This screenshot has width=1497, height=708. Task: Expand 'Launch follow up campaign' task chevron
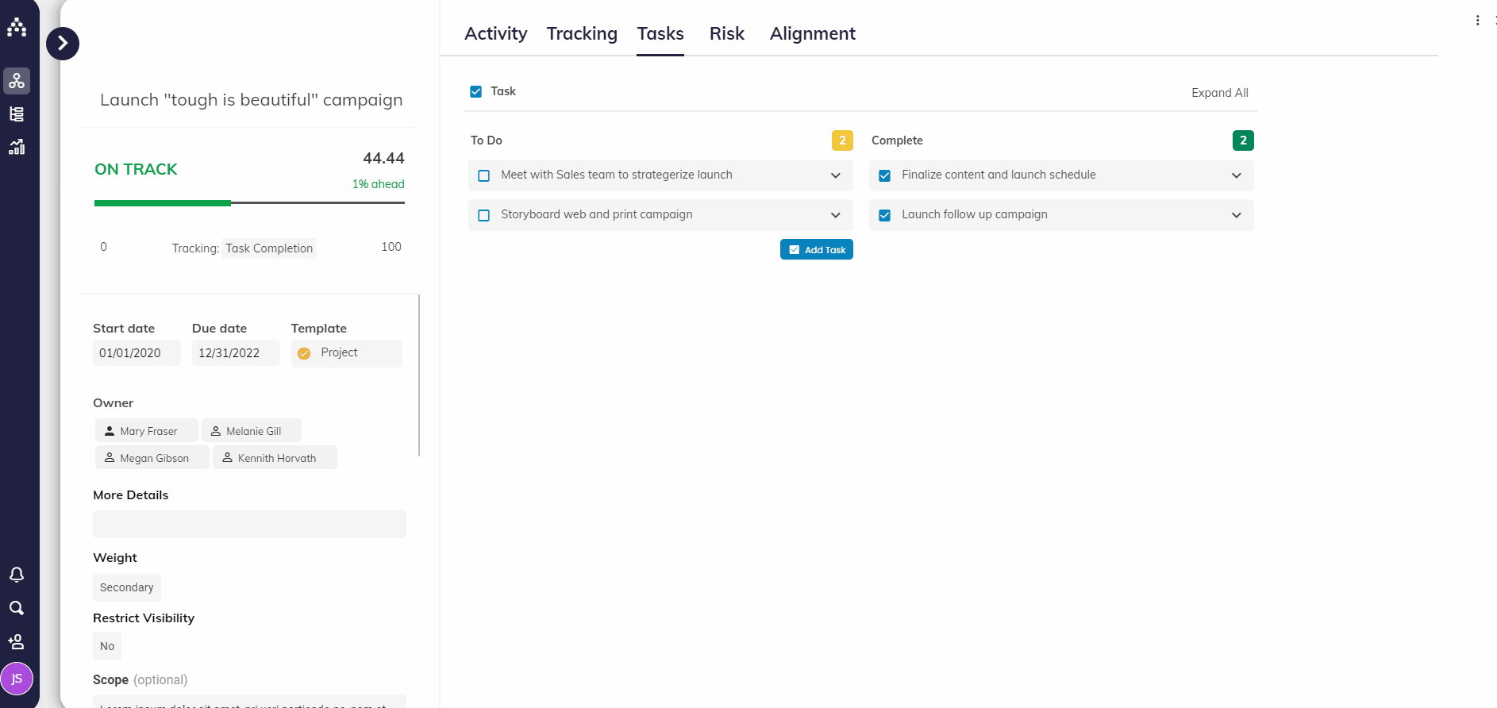tap(1236, 215)
